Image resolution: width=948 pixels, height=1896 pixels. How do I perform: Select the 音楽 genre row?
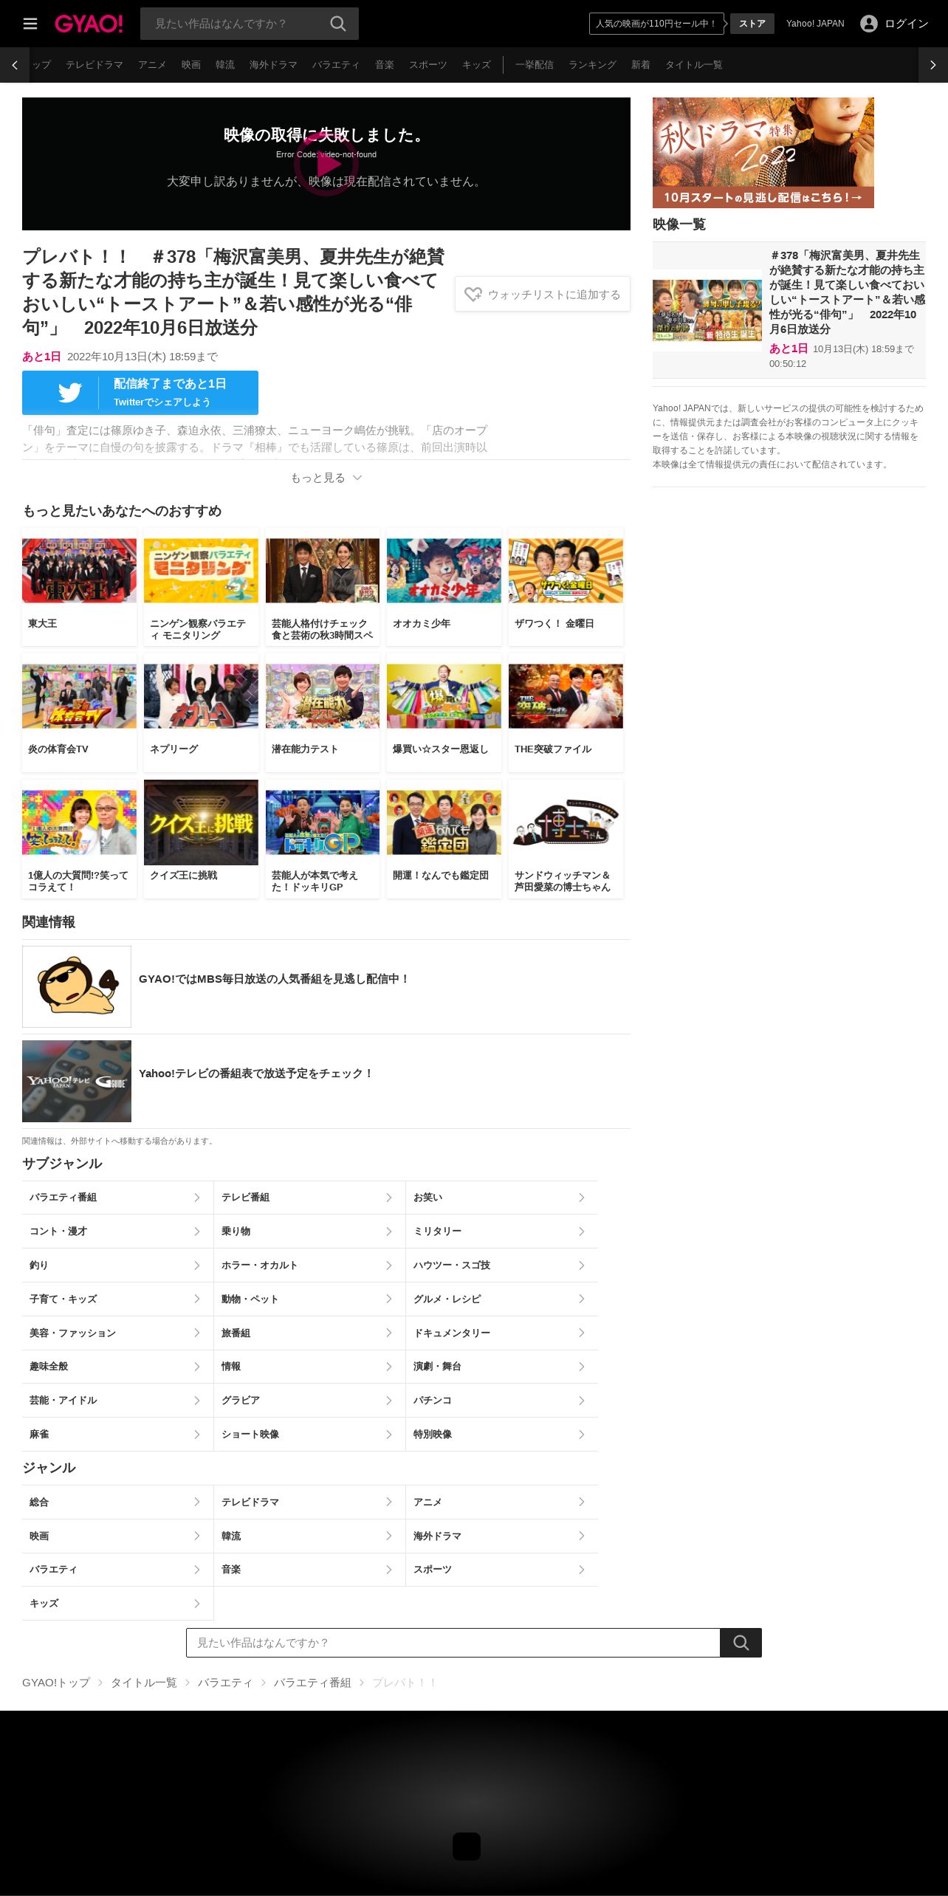(x=309, y=1570)
